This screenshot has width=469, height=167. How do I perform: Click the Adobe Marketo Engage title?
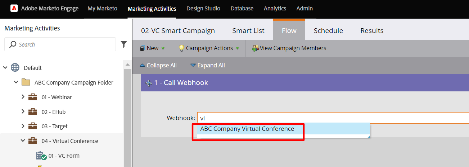click(50, 9)
